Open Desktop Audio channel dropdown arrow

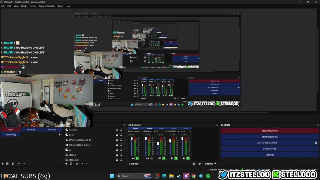click(142, 131)
